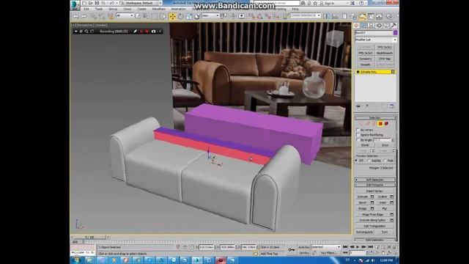Click the Redo arrow in toolbar

coord(84,16)
